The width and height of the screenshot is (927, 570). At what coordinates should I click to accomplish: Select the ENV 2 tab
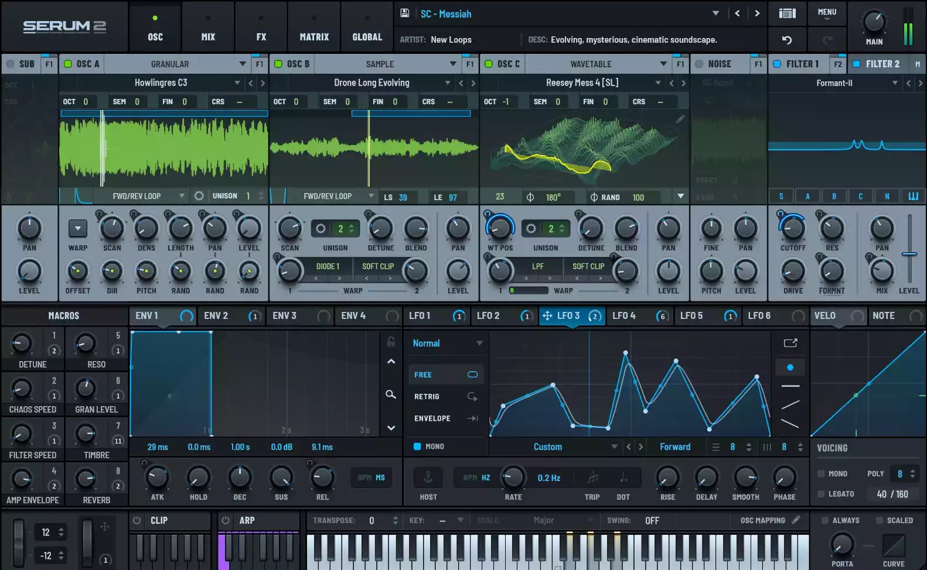pos(231,316)
